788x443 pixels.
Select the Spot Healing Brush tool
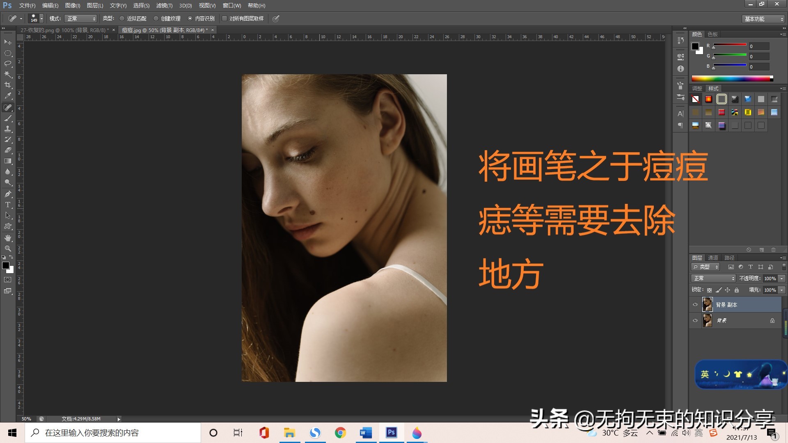(x=8, y=108)
